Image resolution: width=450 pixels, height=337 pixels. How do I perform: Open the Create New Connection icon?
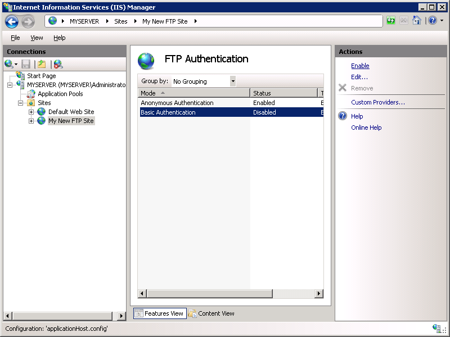pyautogui.click(x=9, y=63)
